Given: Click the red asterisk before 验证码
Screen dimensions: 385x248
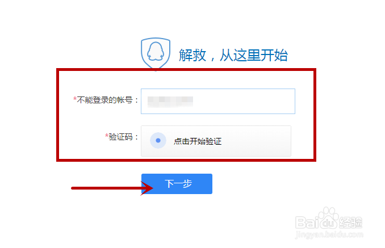Looking at the screenshot, I should pos(107,136).
